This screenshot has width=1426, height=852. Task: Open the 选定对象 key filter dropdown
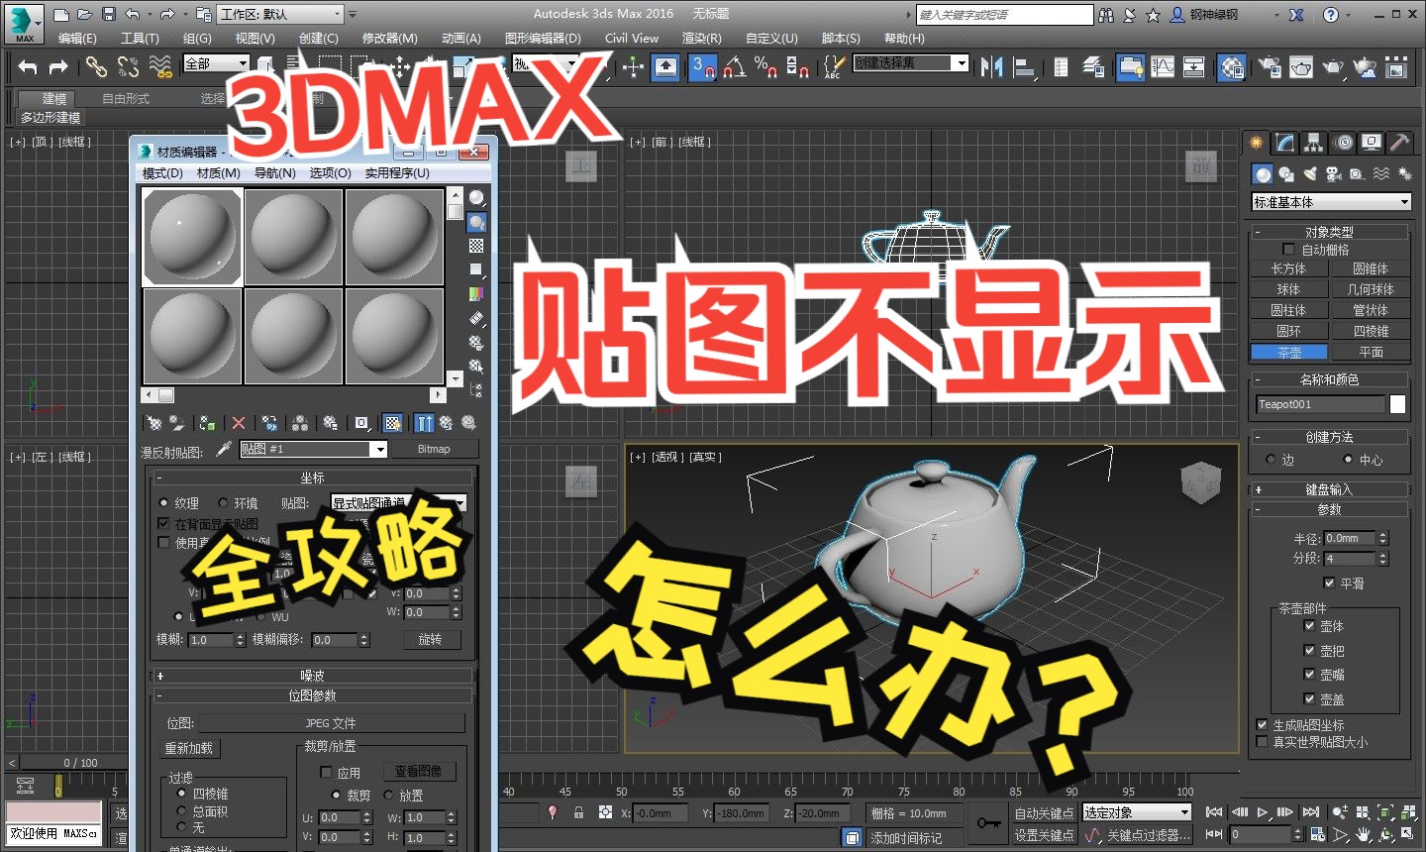coord(1136,812)
